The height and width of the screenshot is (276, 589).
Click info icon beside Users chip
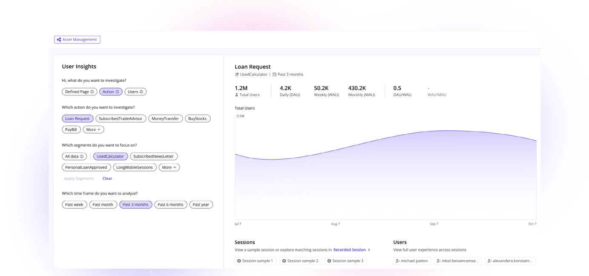142,92
